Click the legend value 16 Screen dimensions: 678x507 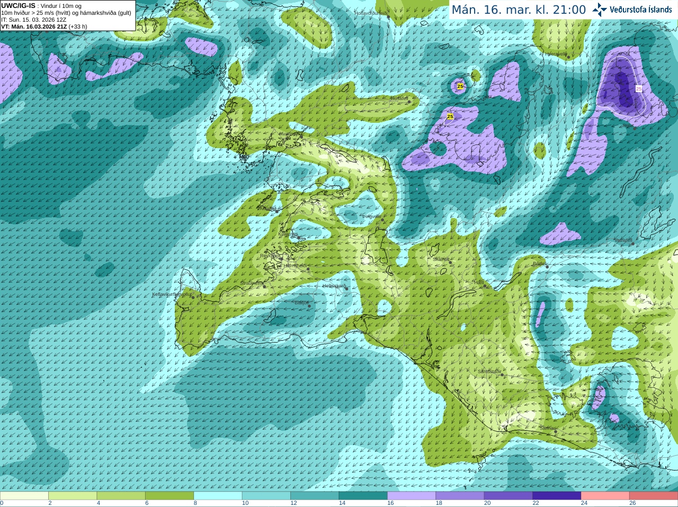pos(390,503)
